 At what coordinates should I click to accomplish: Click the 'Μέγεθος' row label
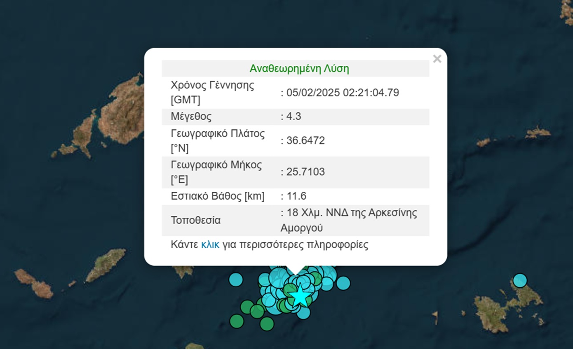tap(191, 116)
